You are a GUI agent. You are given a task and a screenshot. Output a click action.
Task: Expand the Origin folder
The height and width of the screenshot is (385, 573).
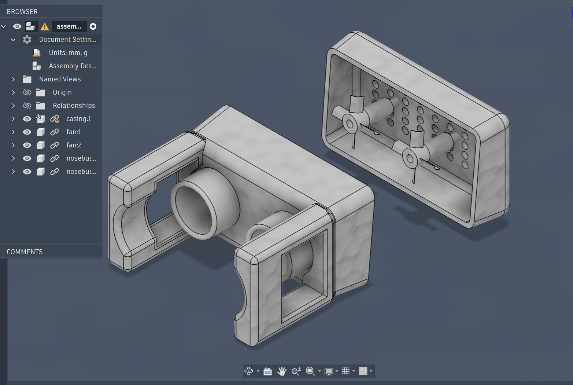pyautogui.click(x=13, y=92)
